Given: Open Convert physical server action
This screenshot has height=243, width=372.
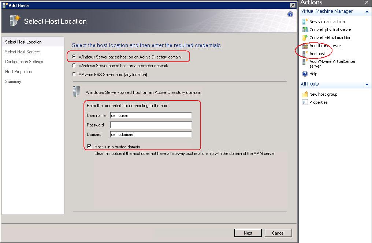Looking at the screenshot, I should (x=330, y=30).
